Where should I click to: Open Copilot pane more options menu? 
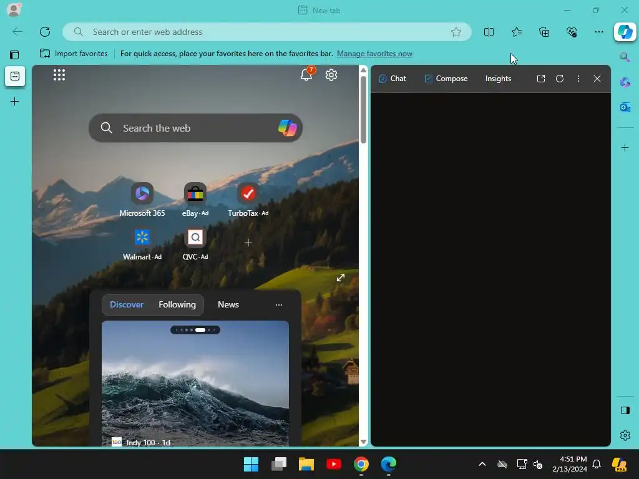[x=578, y=79]
